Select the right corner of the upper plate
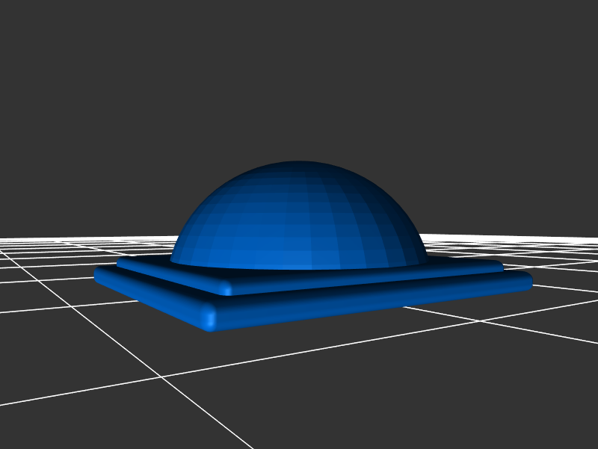The image size is (598, 449). [x=499, y=265]
